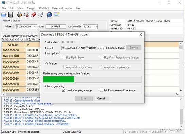Image resolution: width=185 pixels, height=134 pixels.
Task: Click the Disconnect from target icon
Action: pos(27,15)
